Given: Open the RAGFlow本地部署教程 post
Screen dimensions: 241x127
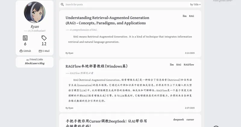Looking at the screenshot, I should click(96, 66).
